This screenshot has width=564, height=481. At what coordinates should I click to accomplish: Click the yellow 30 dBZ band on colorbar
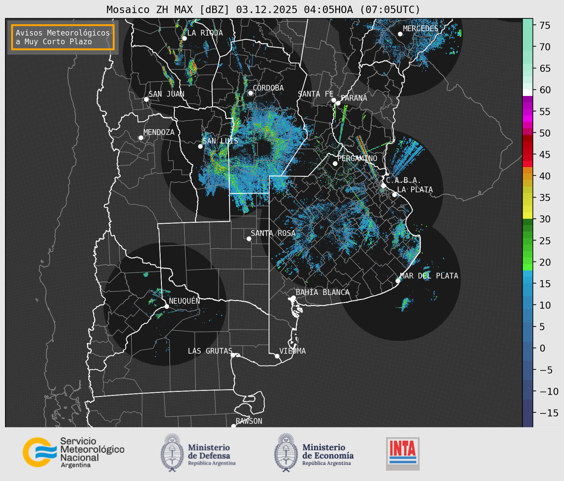click(527, 216)
